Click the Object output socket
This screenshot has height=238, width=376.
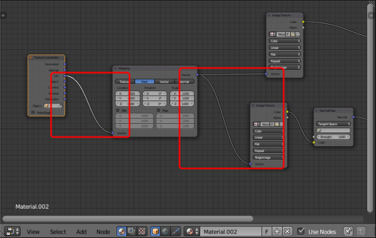(x=64, y=82)
